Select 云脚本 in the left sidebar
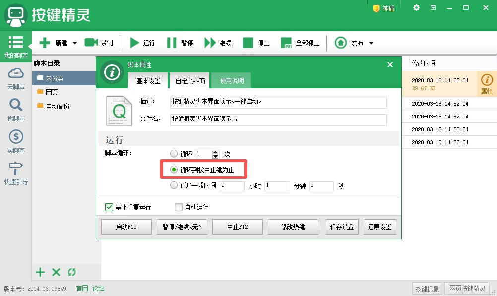Viewport: 497px width, 296px height. tap(15, 78)
